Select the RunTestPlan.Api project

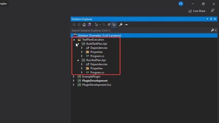96,60
